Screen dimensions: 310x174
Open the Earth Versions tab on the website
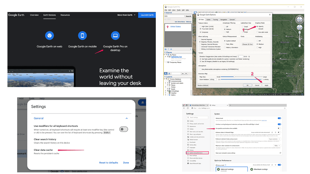click(50, 15)
